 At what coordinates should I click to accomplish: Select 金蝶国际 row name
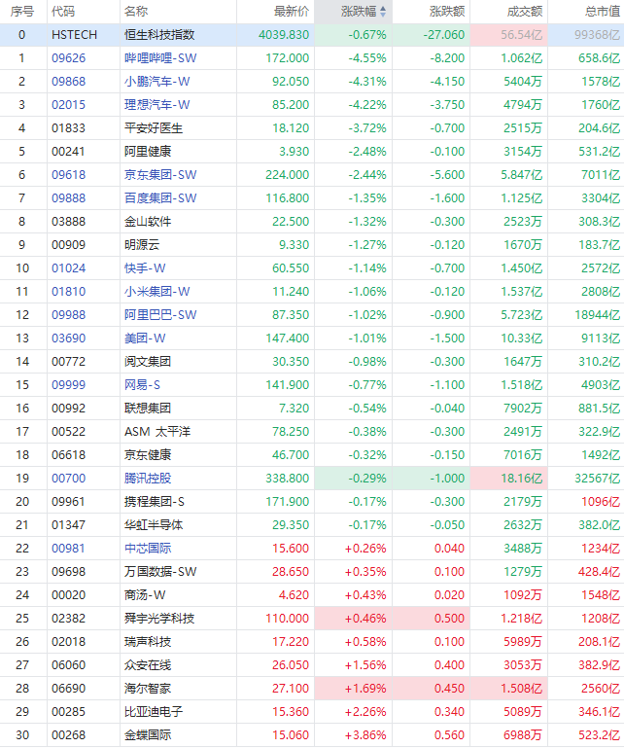click(148, 736)
